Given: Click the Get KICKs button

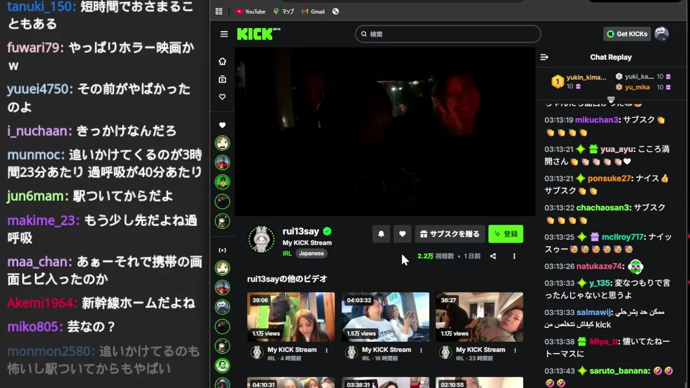Looking at the screenshot, I should coord(626,34).
